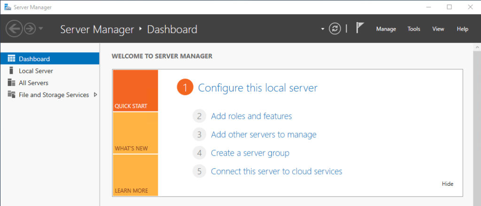Click Add roles and features
Screen dimensions: 481x206
[251, 116]
